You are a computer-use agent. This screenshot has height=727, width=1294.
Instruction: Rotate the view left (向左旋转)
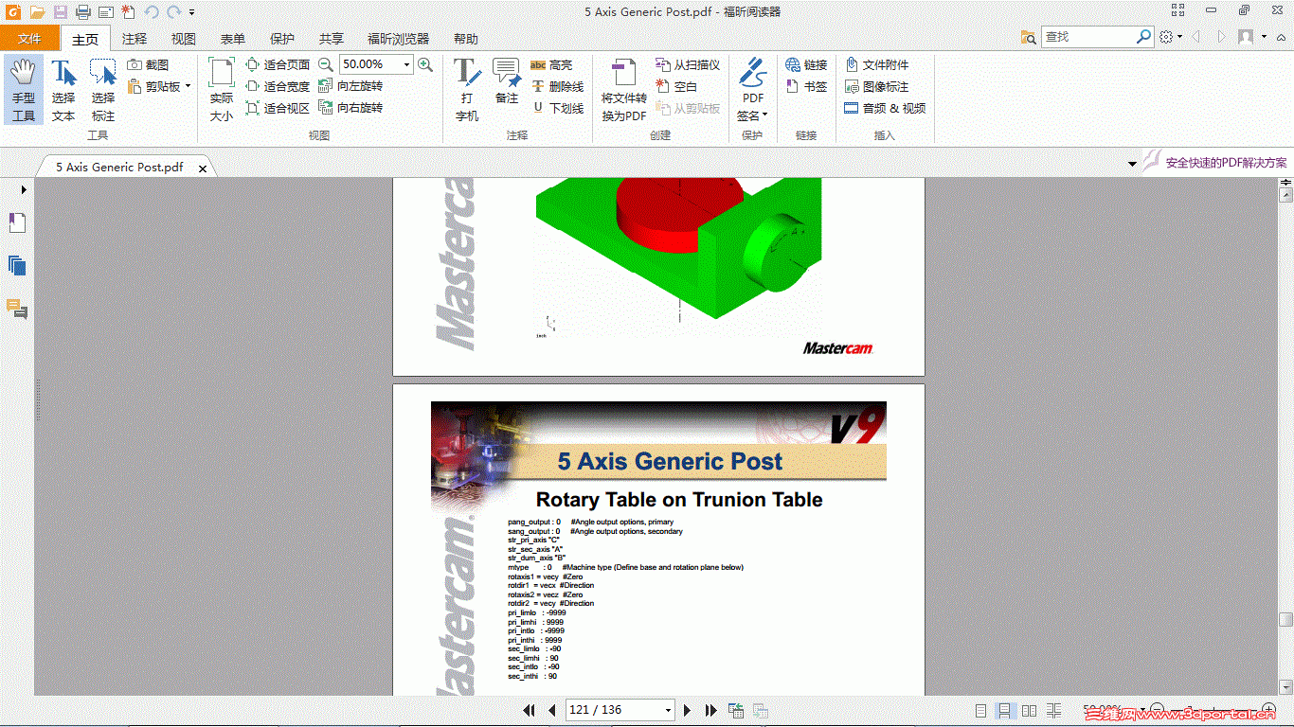[x=350, y=86]
